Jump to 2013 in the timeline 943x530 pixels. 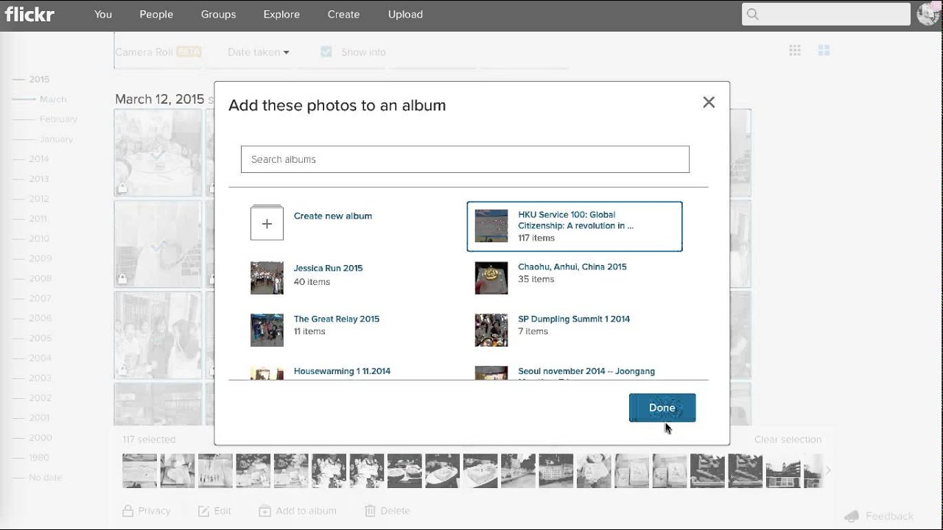coord(39,178)
